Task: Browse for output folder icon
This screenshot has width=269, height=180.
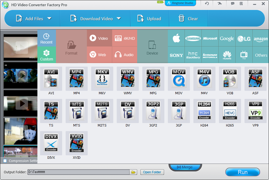Action: point(133,172)
